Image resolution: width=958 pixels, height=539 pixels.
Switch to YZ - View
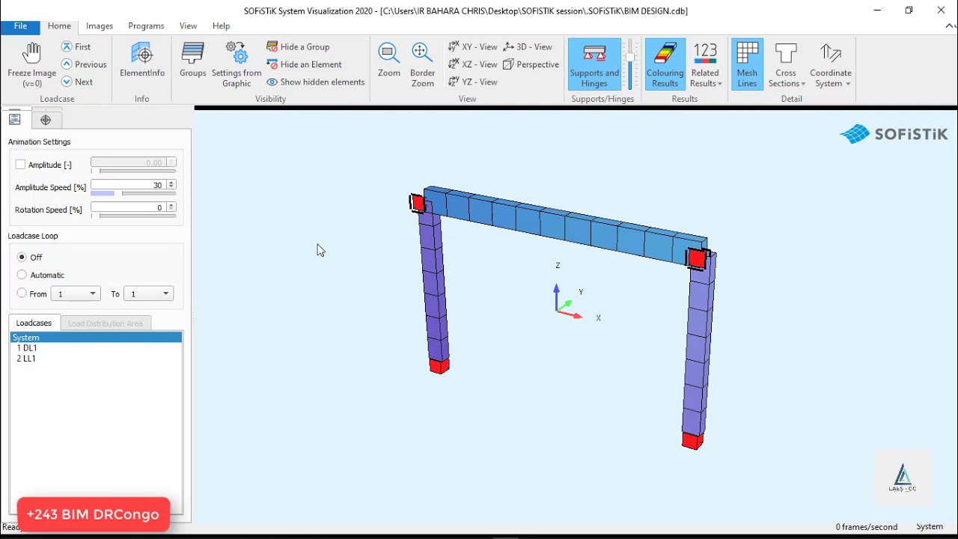472,82
